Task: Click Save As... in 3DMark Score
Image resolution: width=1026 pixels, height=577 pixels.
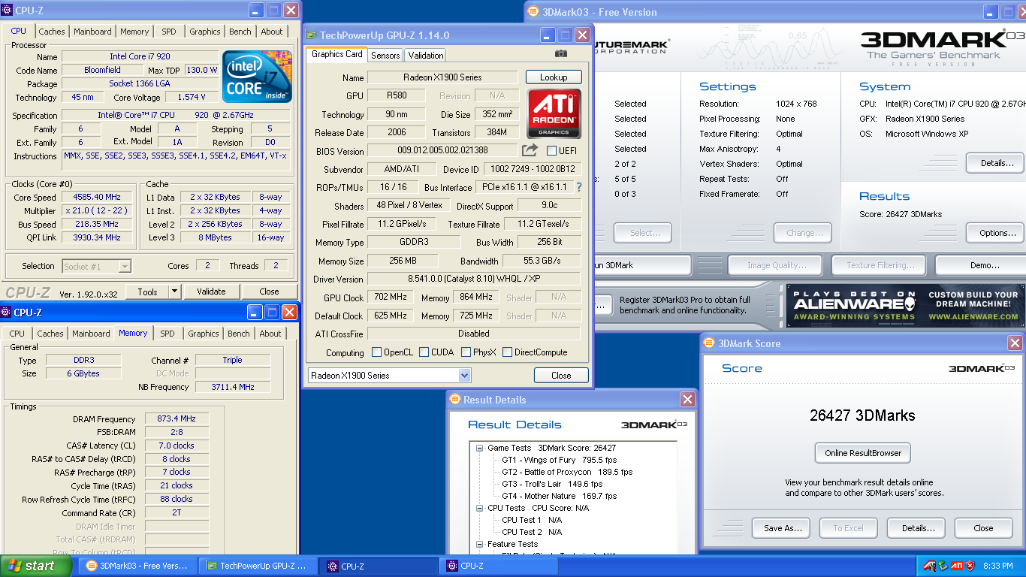Action: coord(781,528)
